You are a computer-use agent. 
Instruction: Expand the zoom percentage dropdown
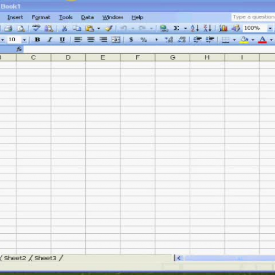point(270,29)
